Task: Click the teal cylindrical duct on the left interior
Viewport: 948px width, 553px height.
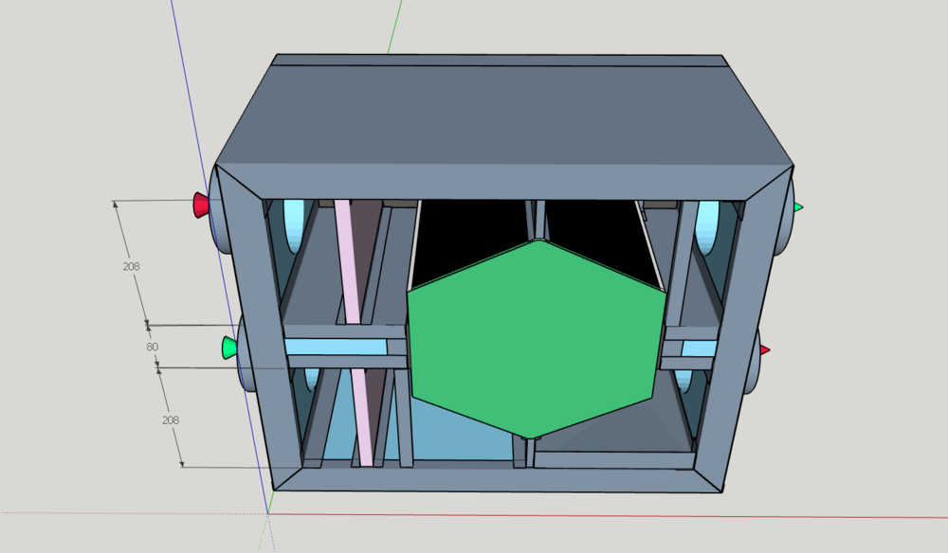Action: pos(294,227)
